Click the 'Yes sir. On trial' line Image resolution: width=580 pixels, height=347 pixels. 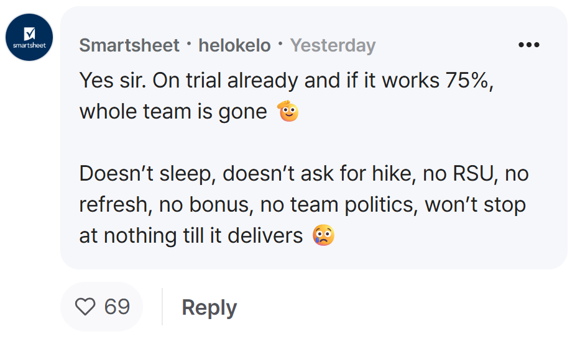[x=287, y=80]
